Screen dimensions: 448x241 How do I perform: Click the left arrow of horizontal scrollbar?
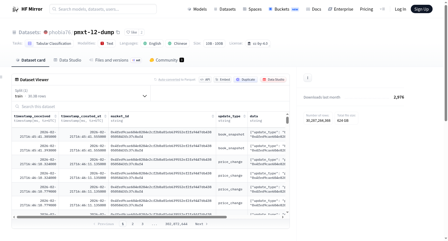point(14,217)
